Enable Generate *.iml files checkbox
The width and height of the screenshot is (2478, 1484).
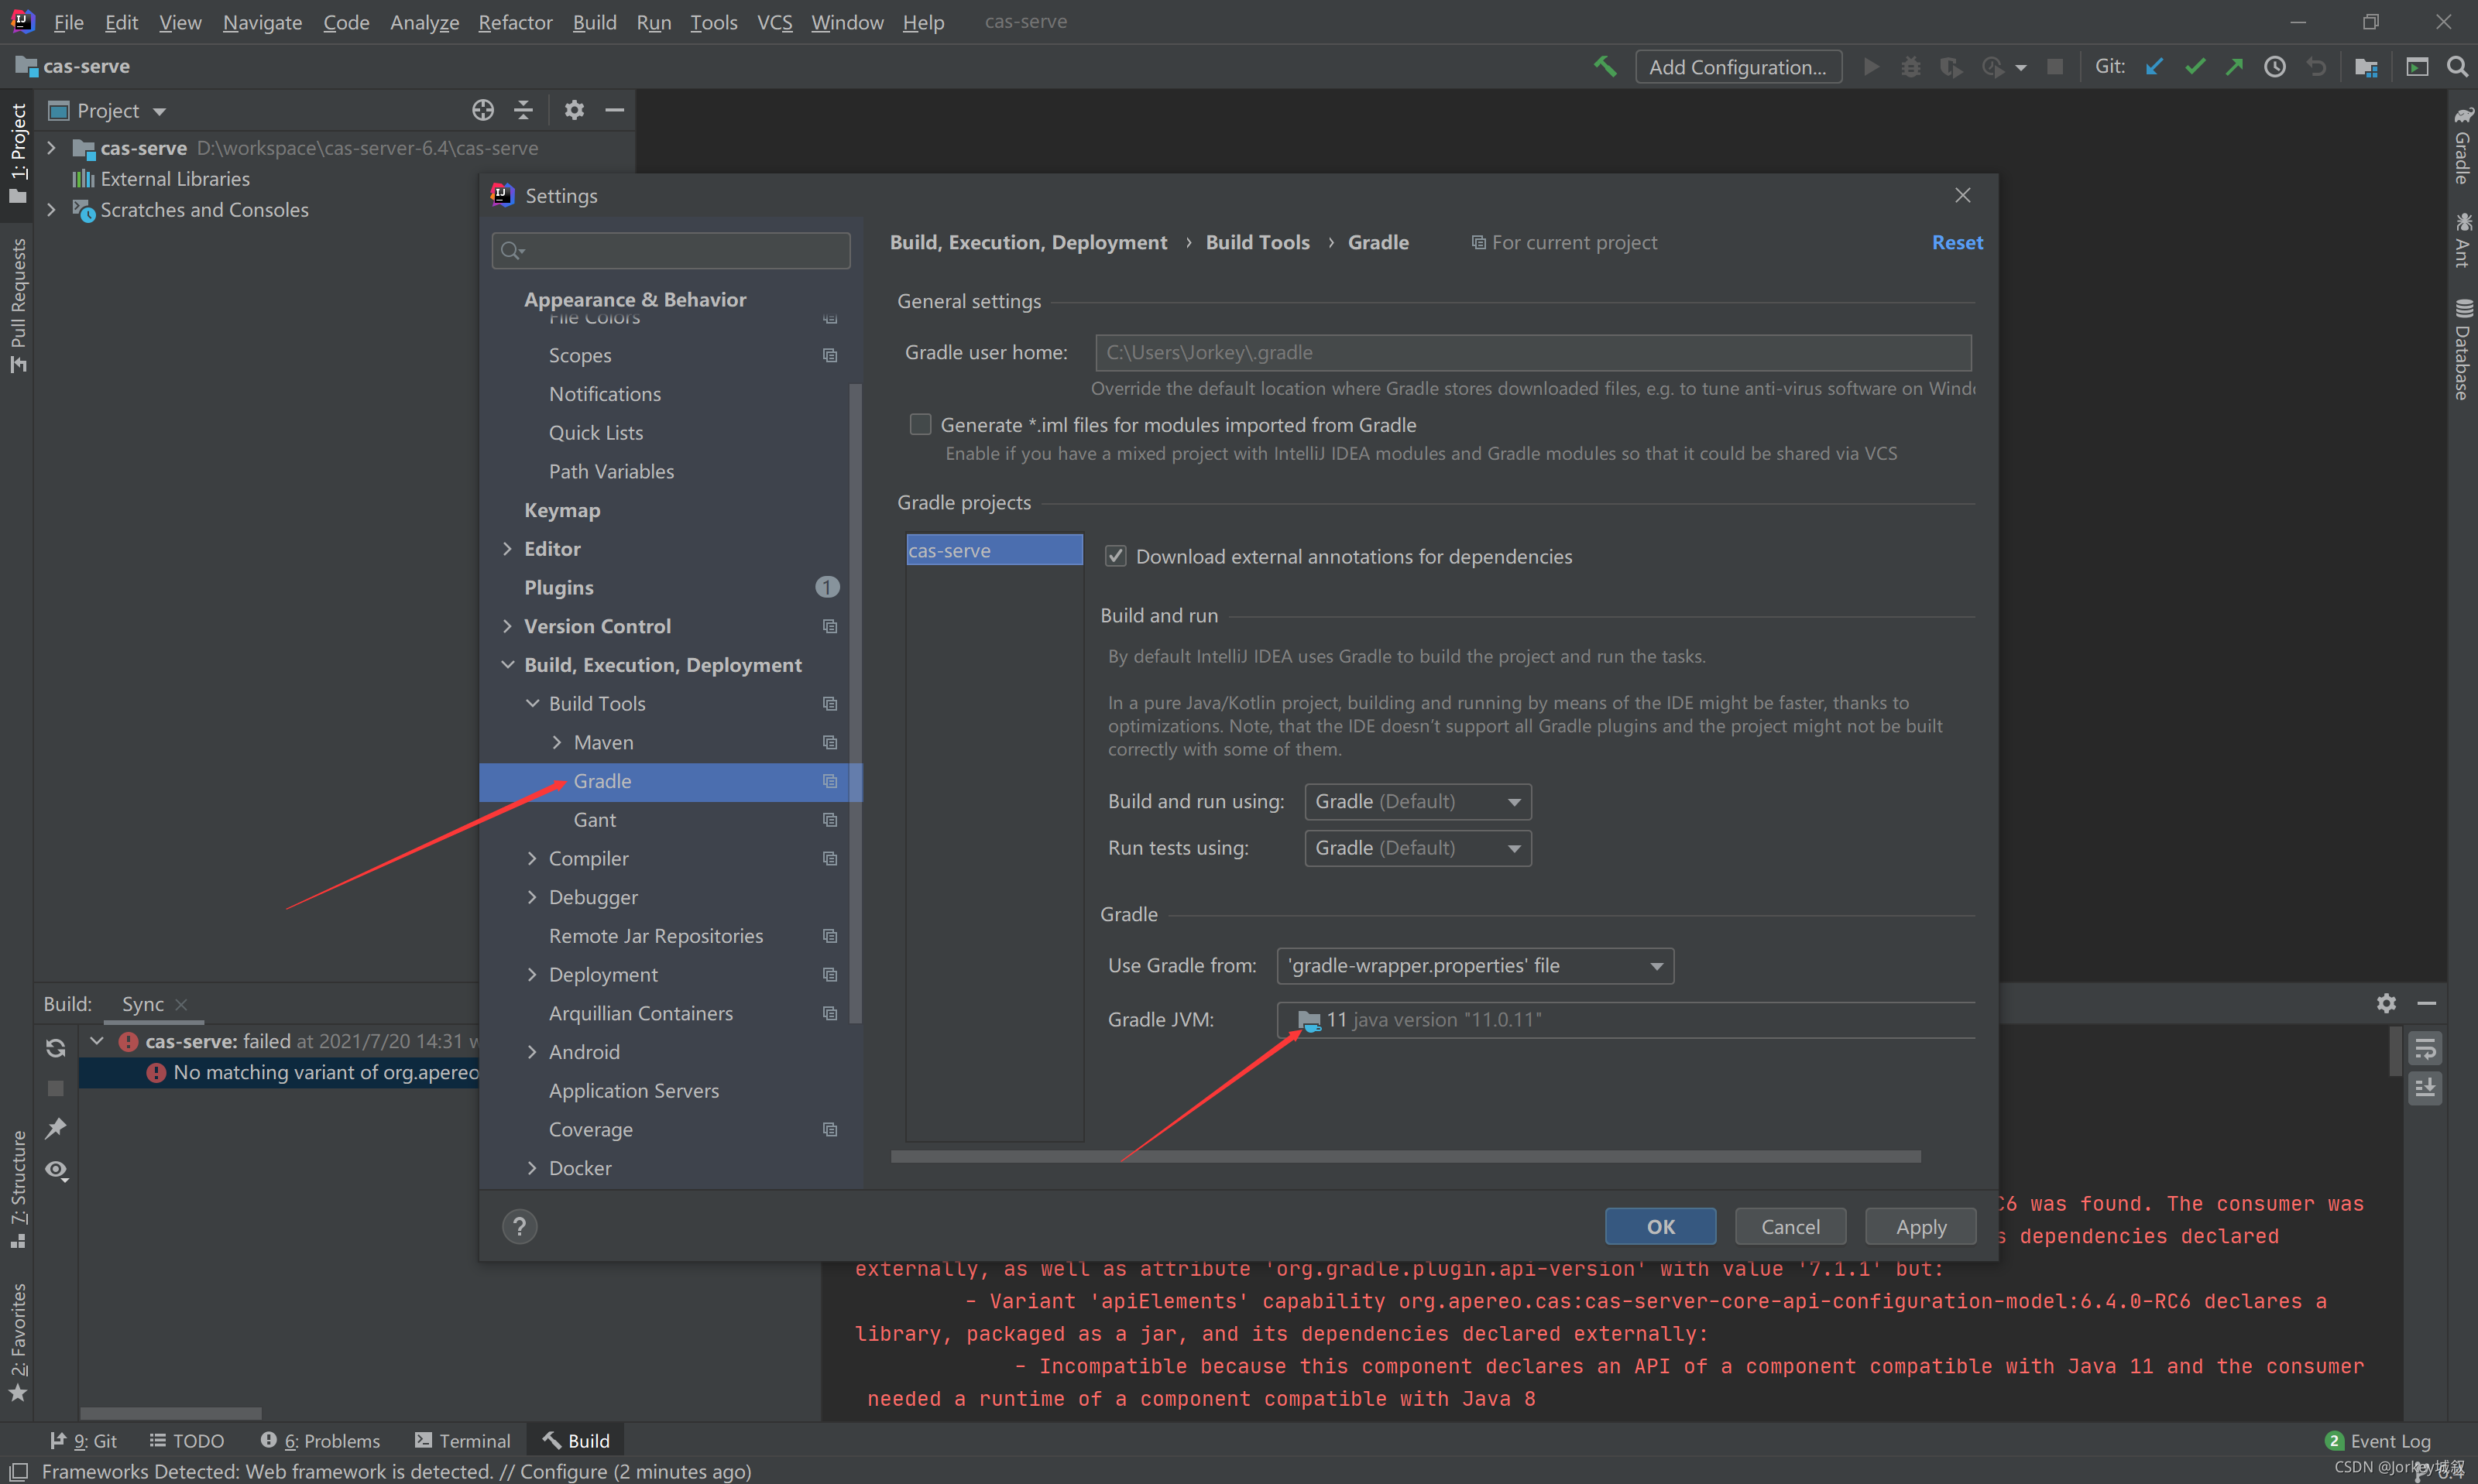point(920,424)
